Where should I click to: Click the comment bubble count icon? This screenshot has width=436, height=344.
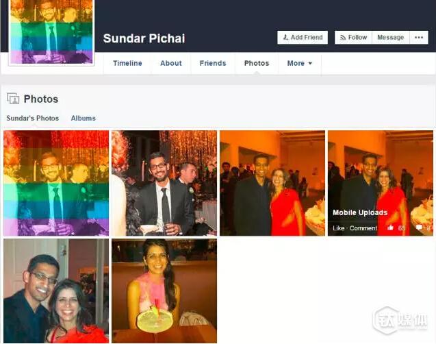pos(419,228)
